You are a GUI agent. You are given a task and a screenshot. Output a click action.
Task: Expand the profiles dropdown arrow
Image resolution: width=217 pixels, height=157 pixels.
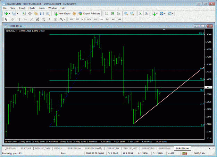click(x=17, y=14)
